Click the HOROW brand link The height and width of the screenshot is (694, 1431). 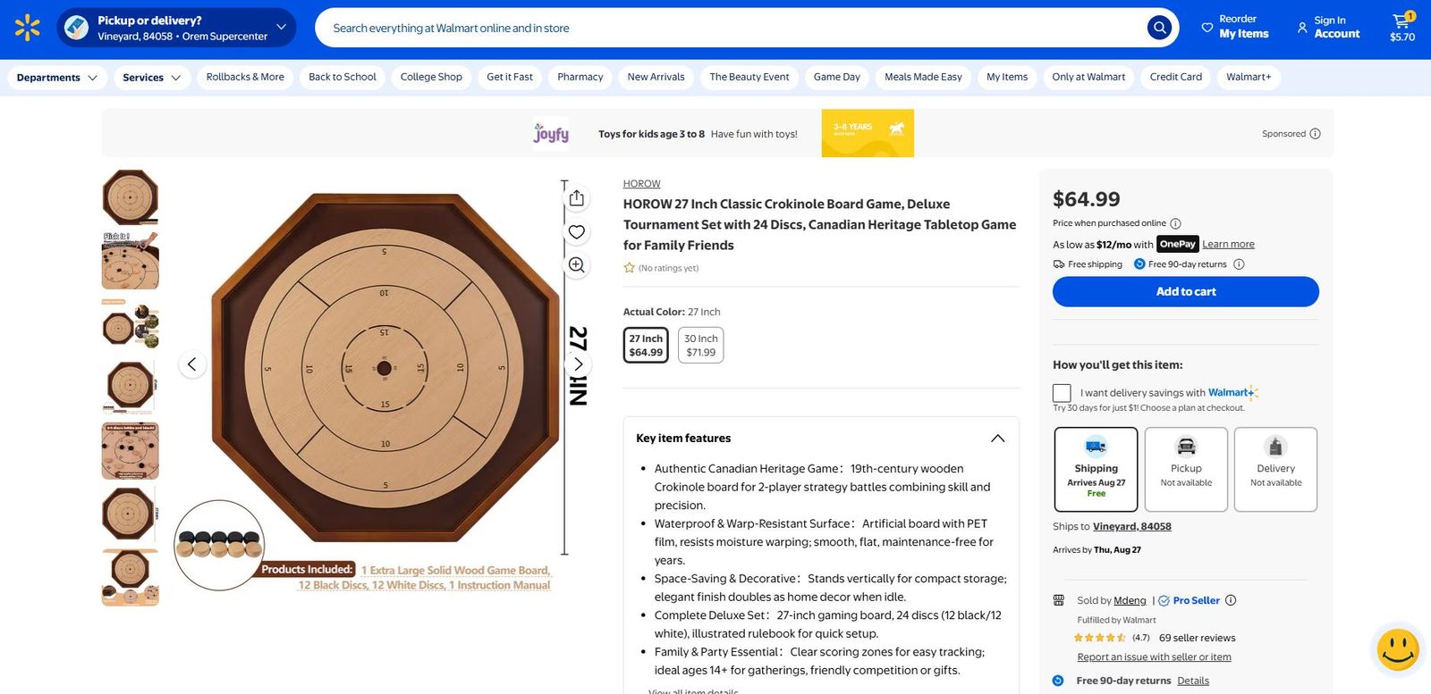tap(642, 184)
